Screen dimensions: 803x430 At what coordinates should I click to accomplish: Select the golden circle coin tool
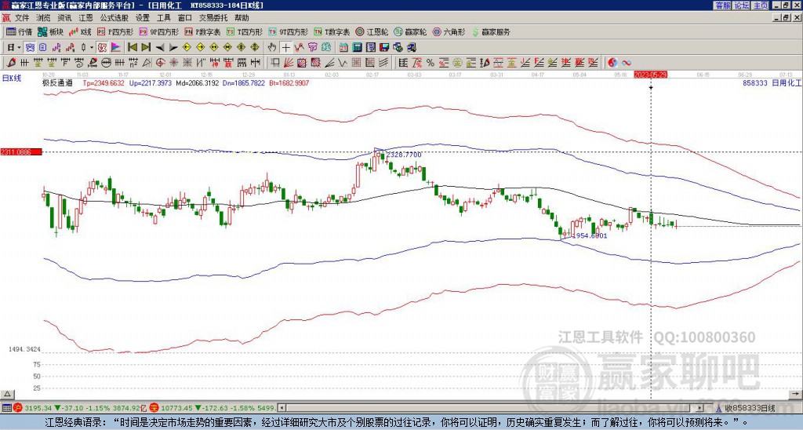coord(456,63)
